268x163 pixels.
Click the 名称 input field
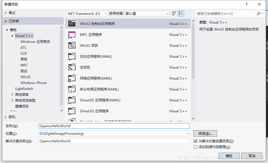tap(114, 126)
